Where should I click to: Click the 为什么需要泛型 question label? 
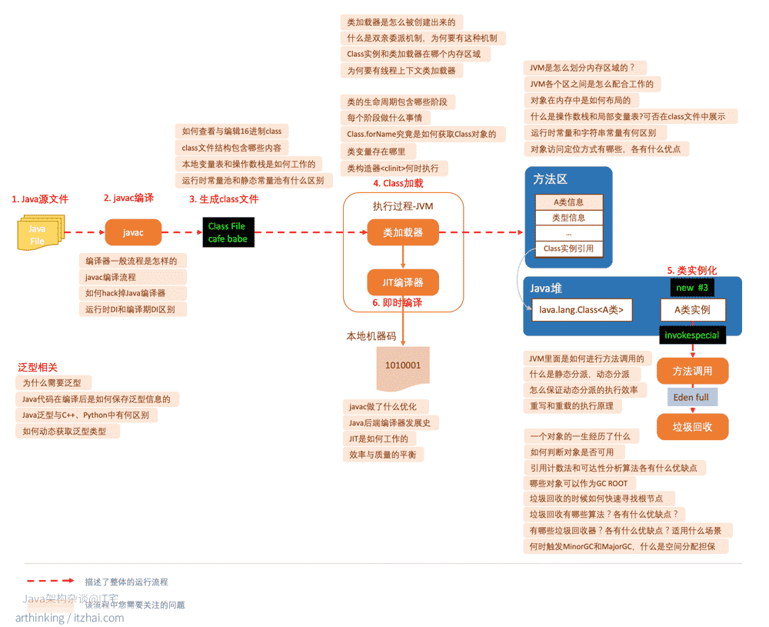[54, 383]
